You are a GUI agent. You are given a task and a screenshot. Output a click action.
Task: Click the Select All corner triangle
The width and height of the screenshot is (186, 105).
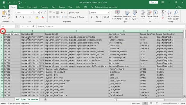pos(2,31)
